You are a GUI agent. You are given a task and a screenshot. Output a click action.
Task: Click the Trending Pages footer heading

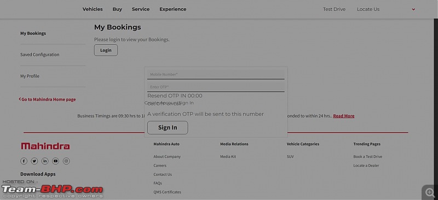[x=367, y=144]
